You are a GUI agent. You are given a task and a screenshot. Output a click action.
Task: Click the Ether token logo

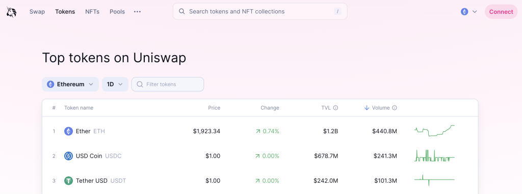click(x=68, y=131)
